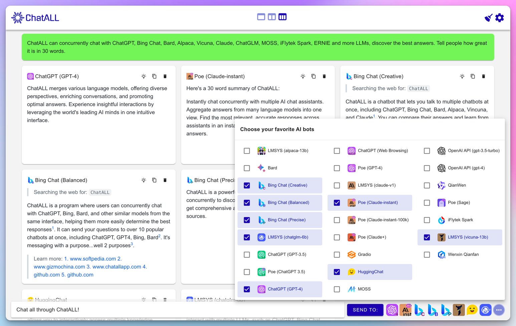Image resolution: width=516 pixels, height=326 pixels.
Task: Switch to three-column layout icon
Action: click(282, 17)
